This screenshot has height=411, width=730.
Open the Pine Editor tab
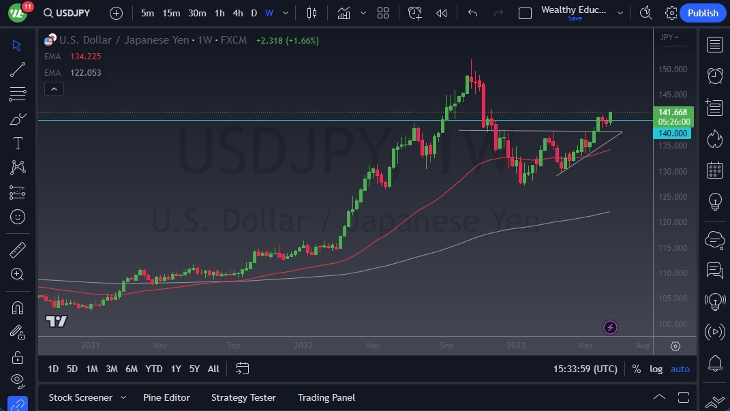pos(166,397)
